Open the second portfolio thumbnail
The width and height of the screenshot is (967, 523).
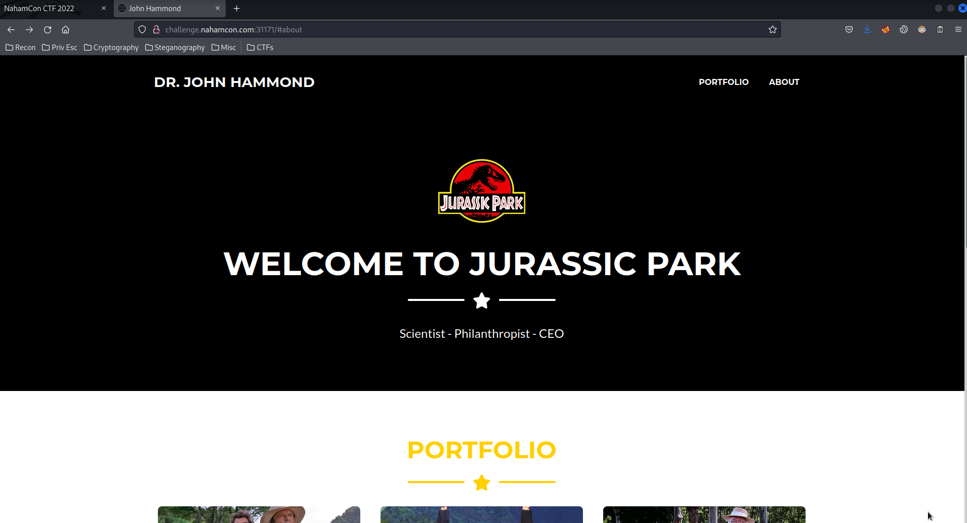(x=482, y=514)
